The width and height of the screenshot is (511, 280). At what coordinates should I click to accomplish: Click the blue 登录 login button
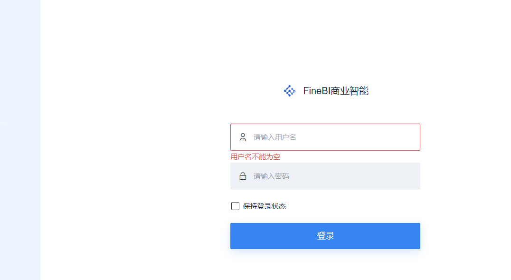pos(325,236)
